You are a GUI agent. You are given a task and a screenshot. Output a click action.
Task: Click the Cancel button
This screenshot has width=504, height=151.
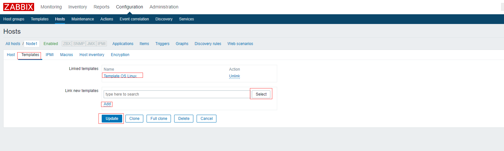[x=207, y=119]
